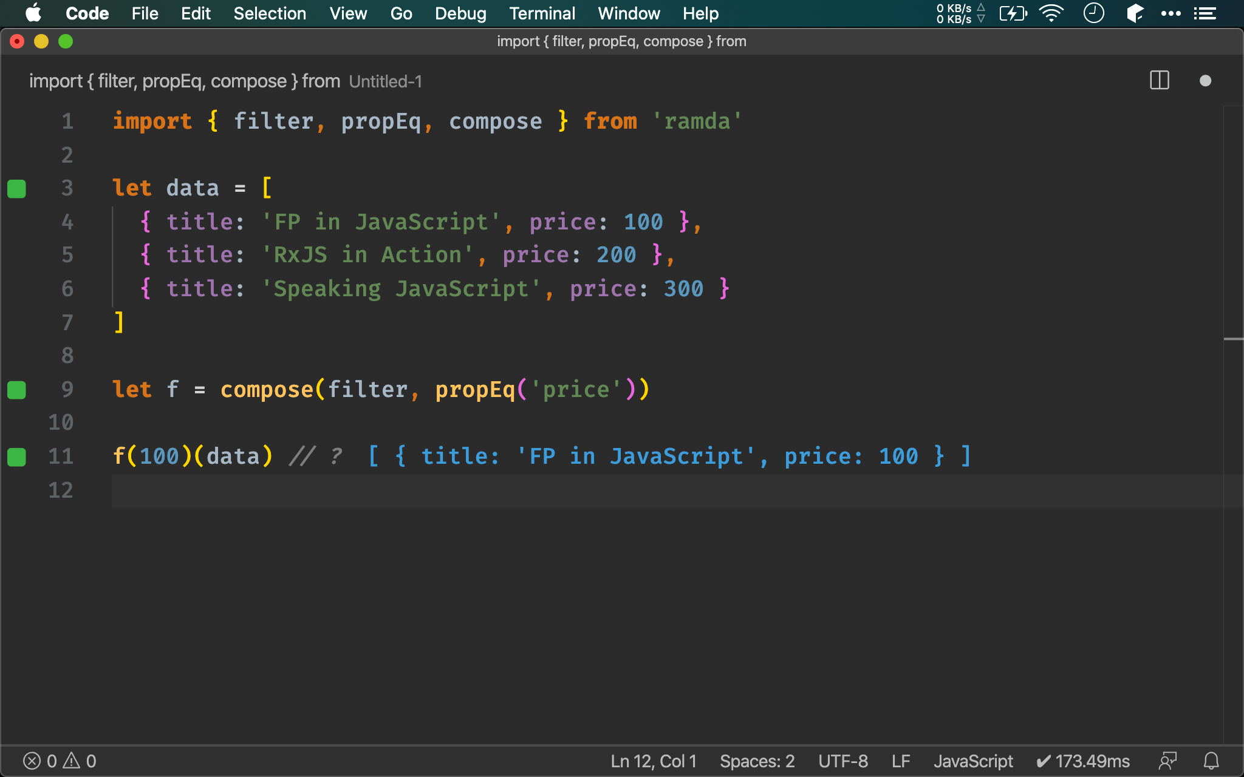Click the green Quokka marker on line 11
The width and height of the screenshot is (1244, 777).
coord(16,456)
